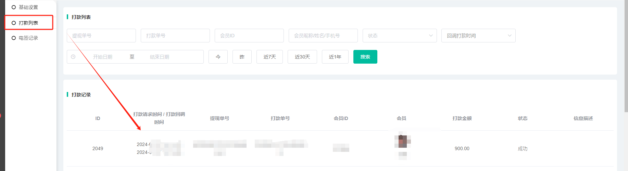Click into the 打款单号 filter input

[x=175, y=36]
